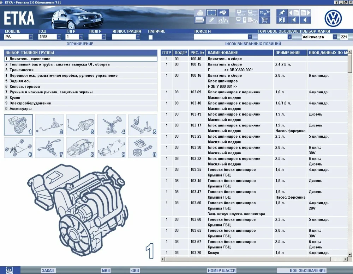Select group 'Передняя ось, раздаточная коробка'
Viewport: 353px width, 274px height.
coord(80,75)
